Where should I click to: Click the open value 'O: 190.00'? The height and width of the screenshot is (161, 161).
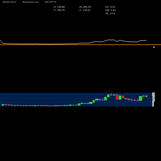point(59,7)
